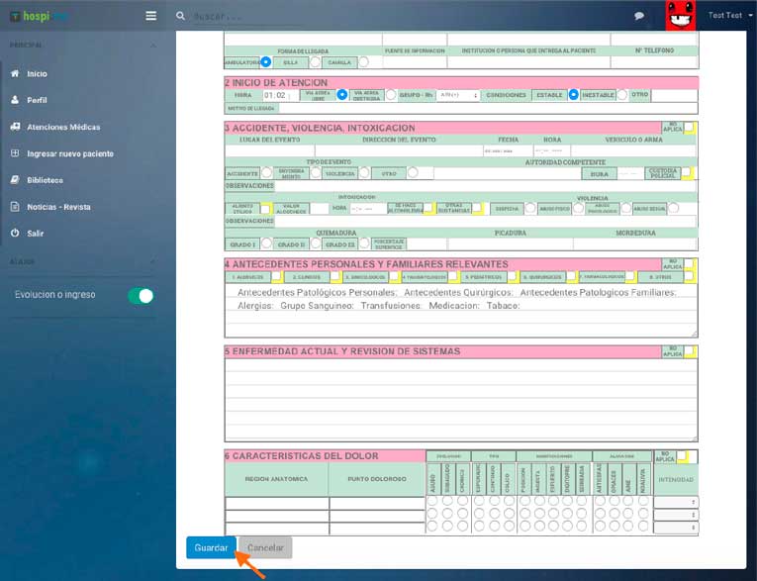Select the Inestable condition radio button

coord(621,95)
